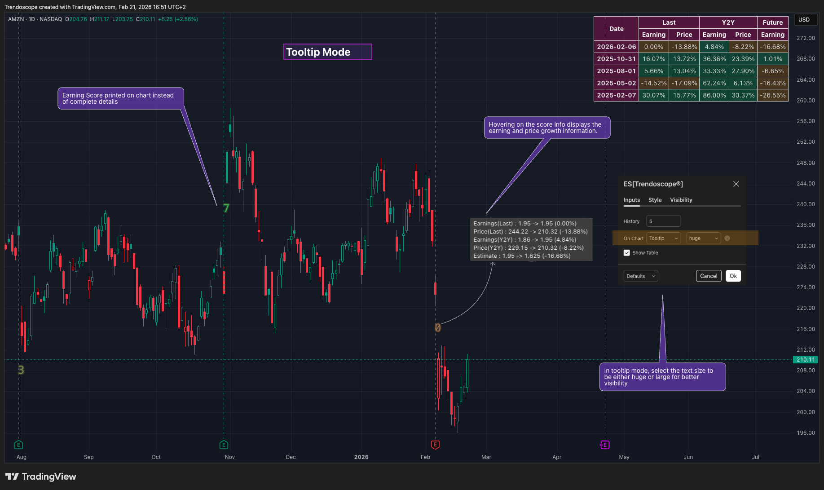The height and width of the screenshot is (490, 824).
Task: Click the Ok button
Action: (733, 276)
